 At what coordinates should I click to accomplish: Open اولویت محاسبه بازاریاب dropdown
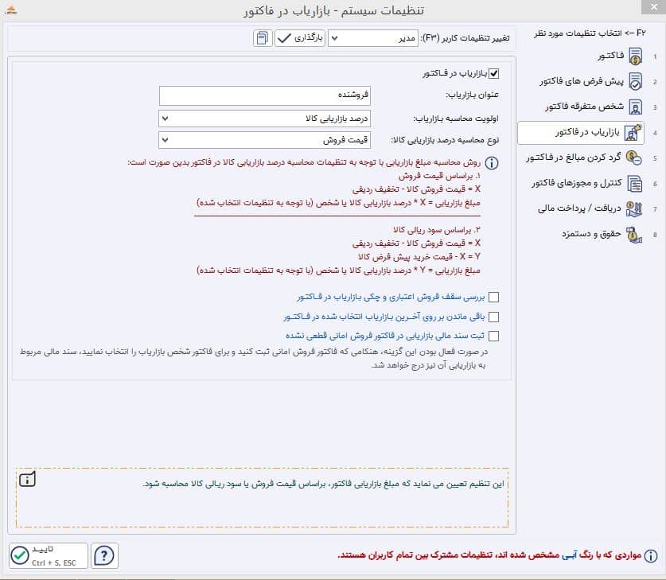(x=264, y=119)
